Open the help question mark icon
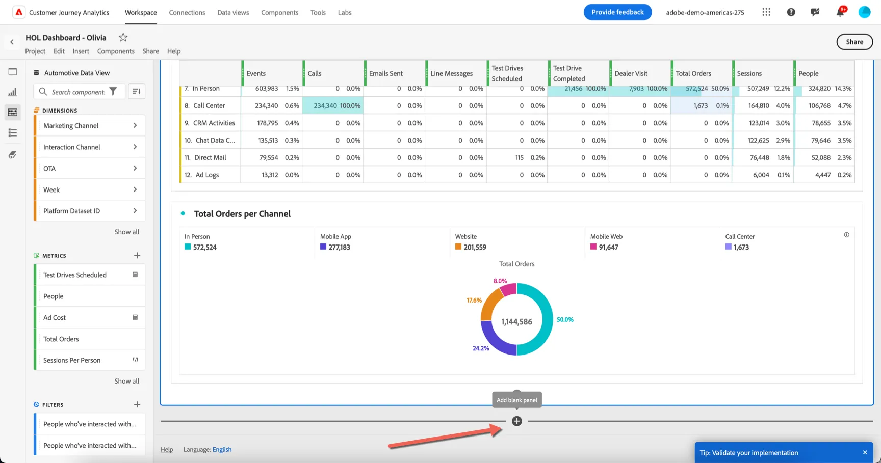881x463 pixels. 791,12
